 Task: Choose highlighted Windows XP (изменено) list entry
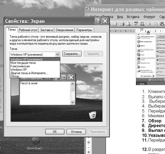[35, 59]
